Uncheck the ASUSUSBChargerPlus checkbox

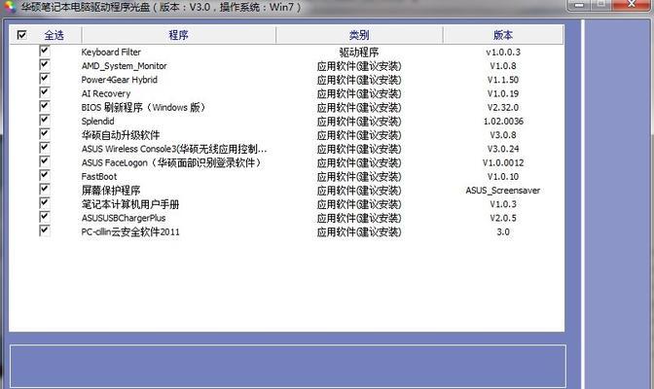pyautogui.click(x=45, y=217)
